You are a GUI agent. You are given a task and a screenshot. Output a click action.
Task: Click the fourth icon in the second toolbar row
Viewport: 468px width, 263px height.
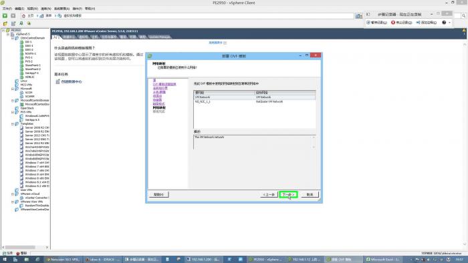coord(29,23)
